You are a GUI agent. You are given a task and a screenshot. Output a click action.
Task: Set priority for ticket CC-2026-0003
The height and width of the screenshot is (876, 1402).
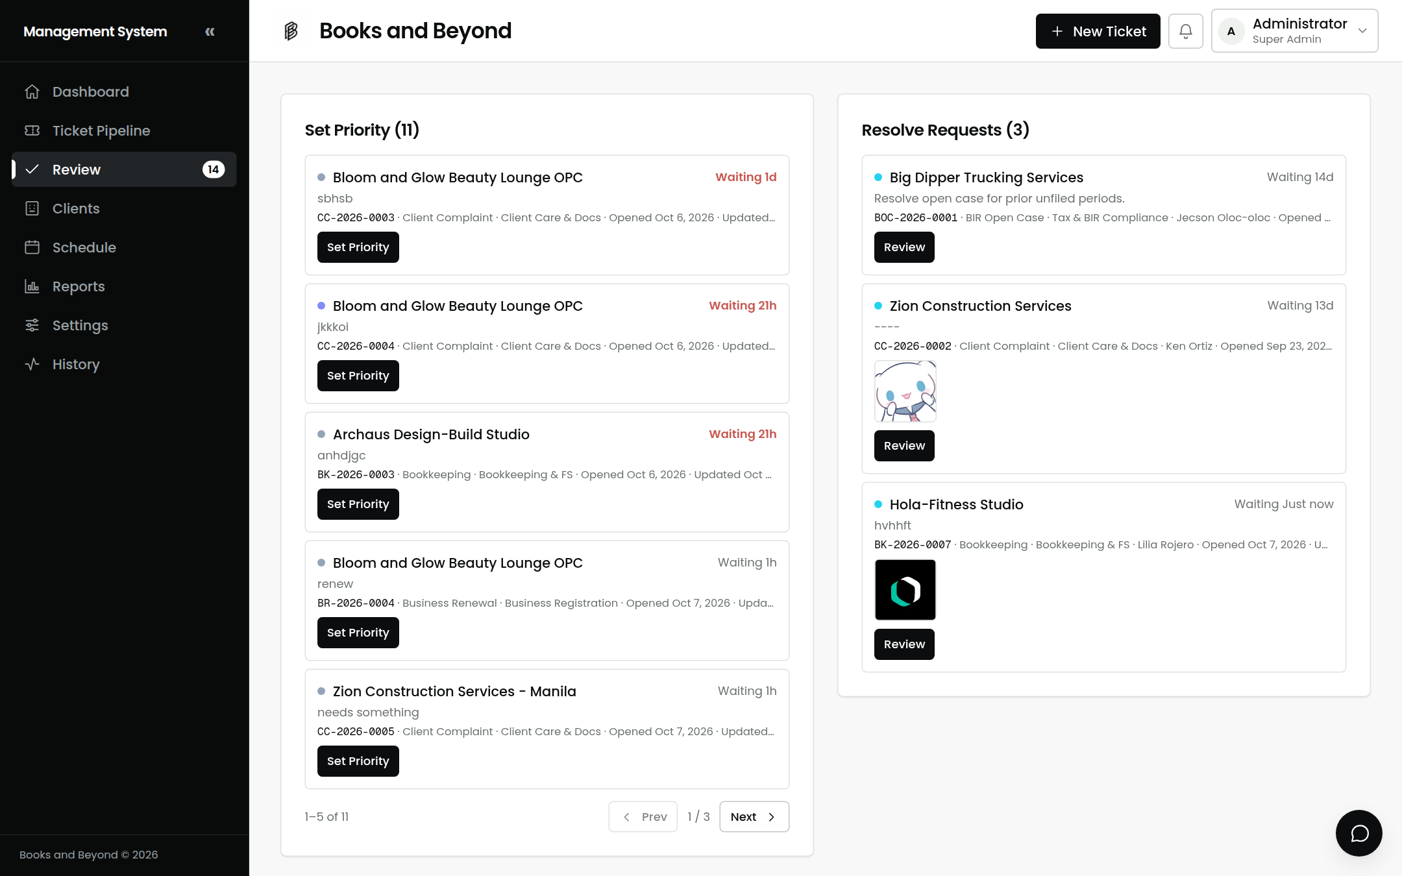click(358, 247)
